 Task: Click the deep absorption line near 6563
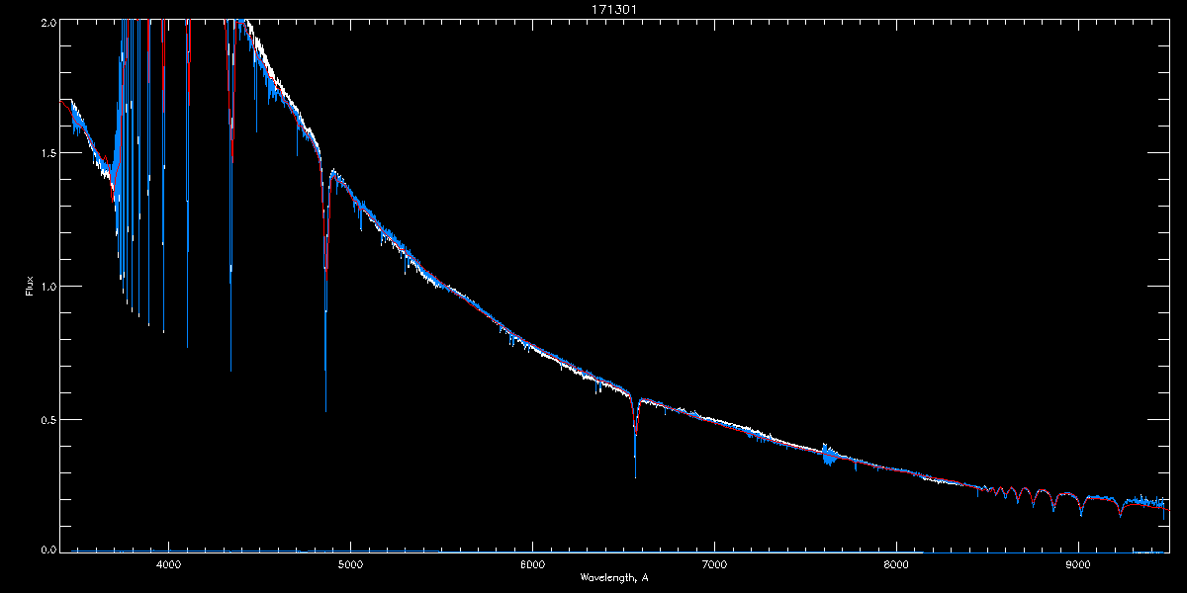[x=635, y=435]
